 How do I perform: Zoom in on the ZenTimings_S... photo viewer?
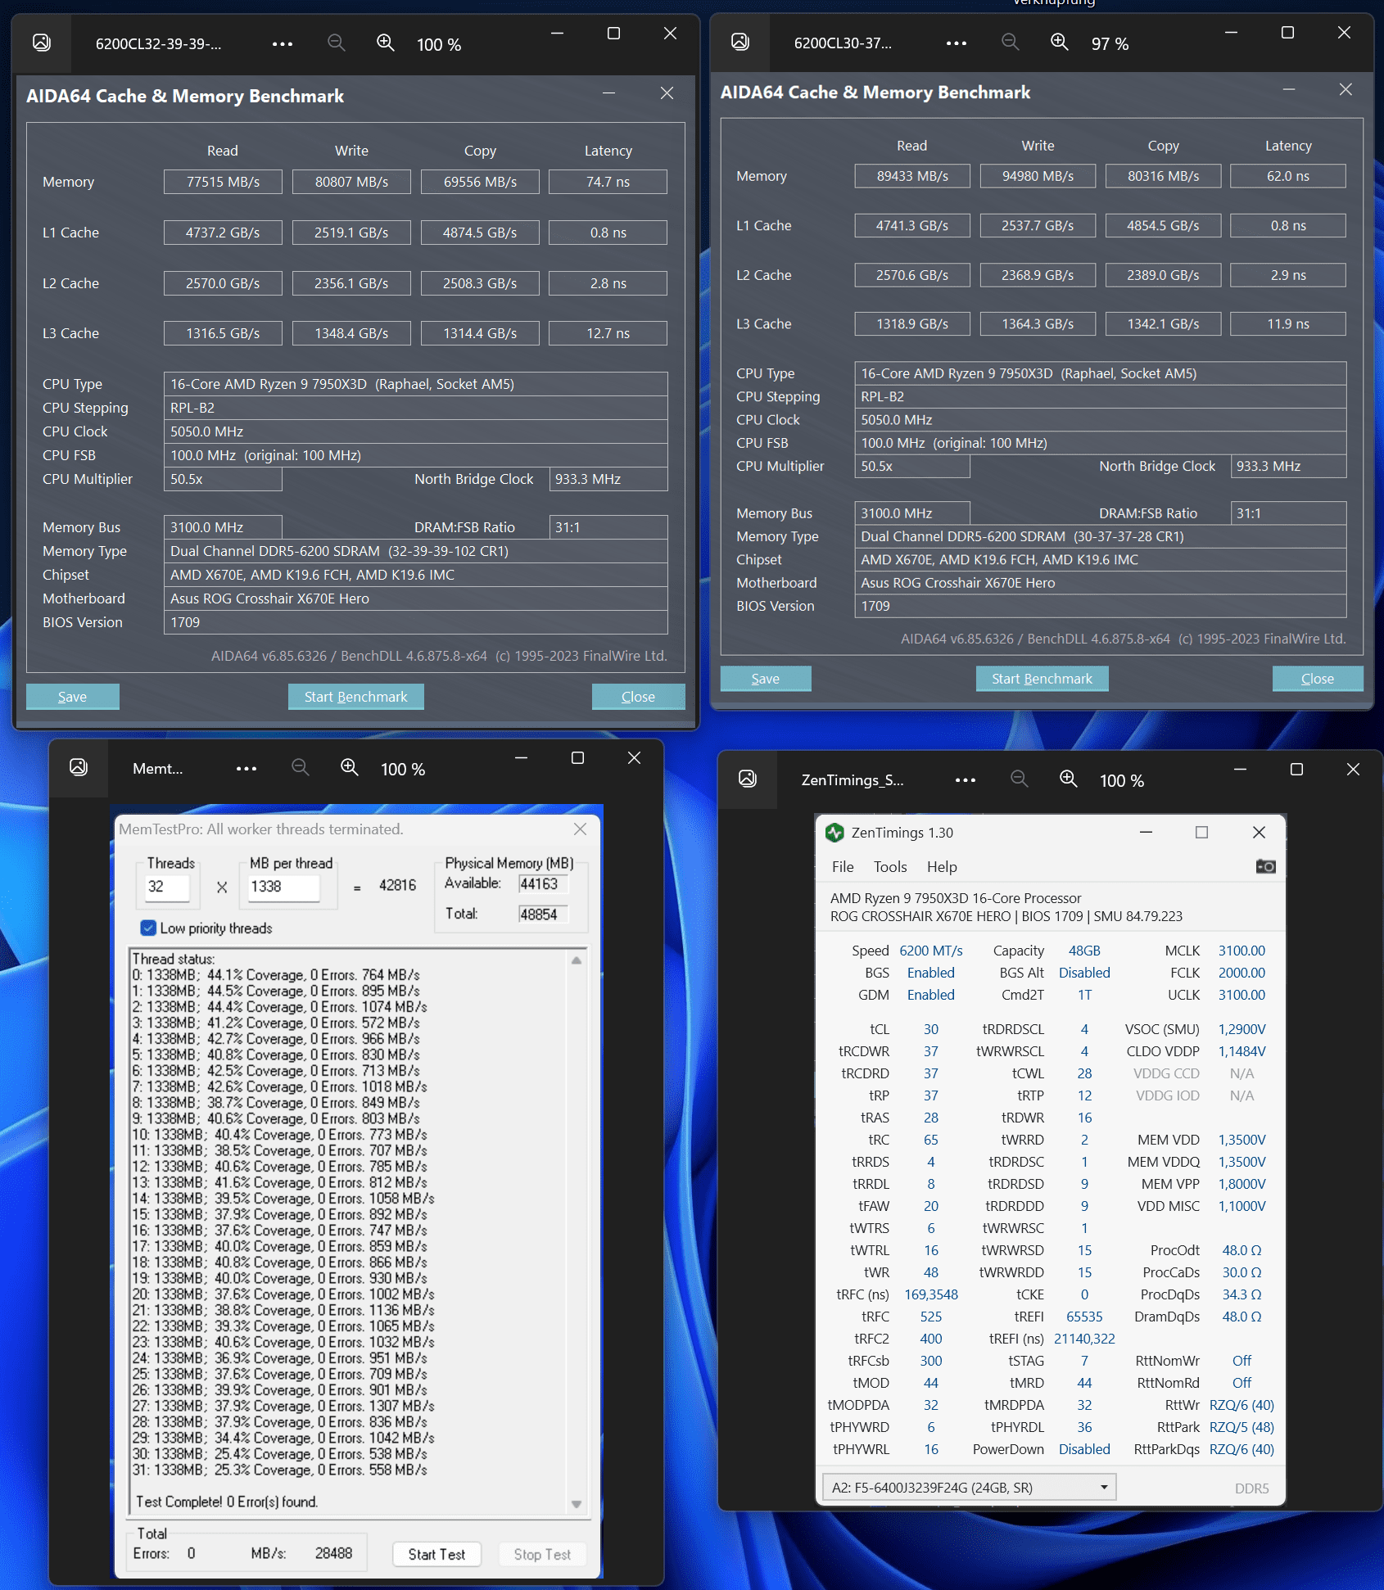[x=1069, y=779]
